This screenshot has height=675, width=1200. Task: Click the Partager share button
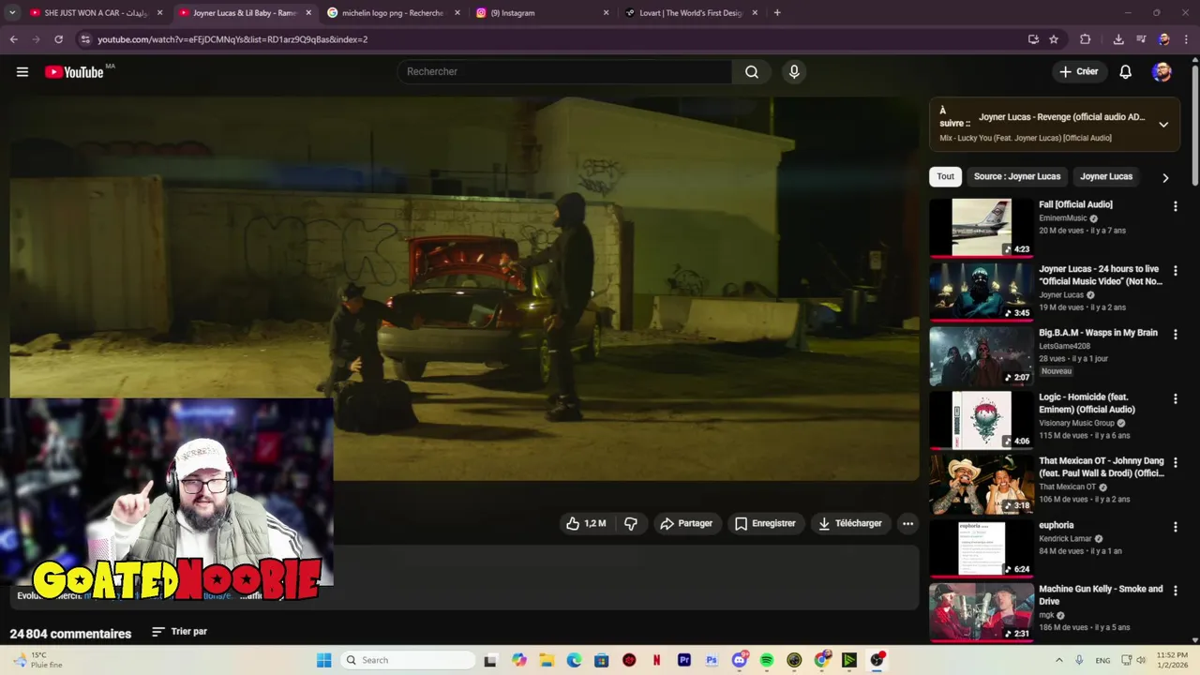pyautogui.click(x=686, y=524)
